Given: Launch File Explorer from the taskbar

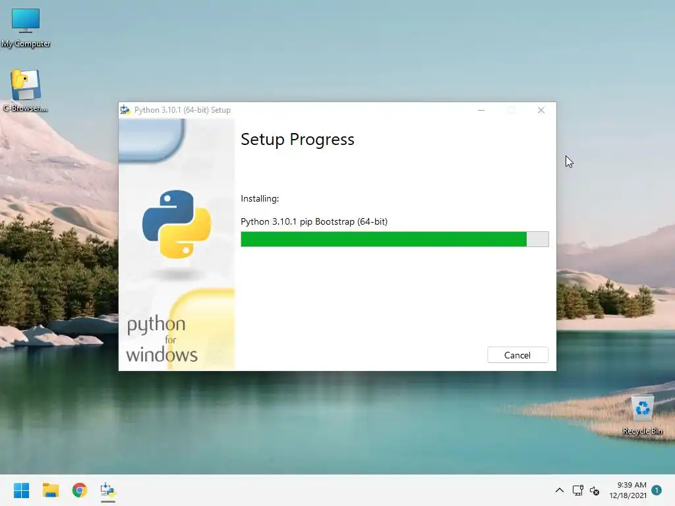Looking at the screenshot, I should point(50,490).
